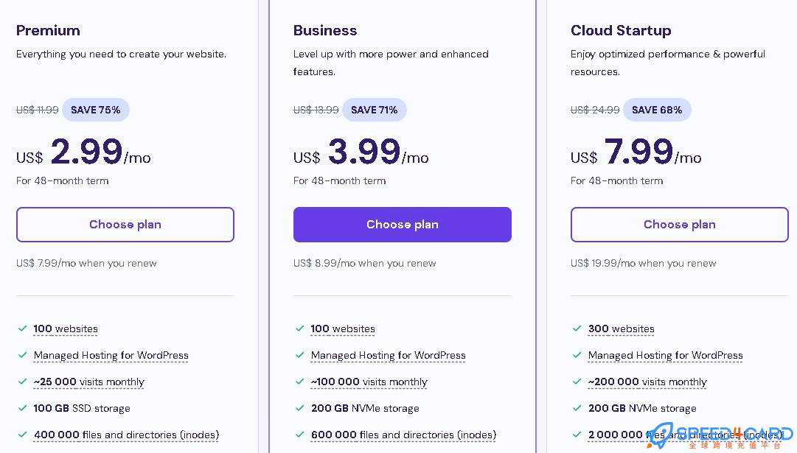797x453 pixels.
Task: Click Premium 'Managed Hosting for WordPress'
Action: click(x=111, y=356)
